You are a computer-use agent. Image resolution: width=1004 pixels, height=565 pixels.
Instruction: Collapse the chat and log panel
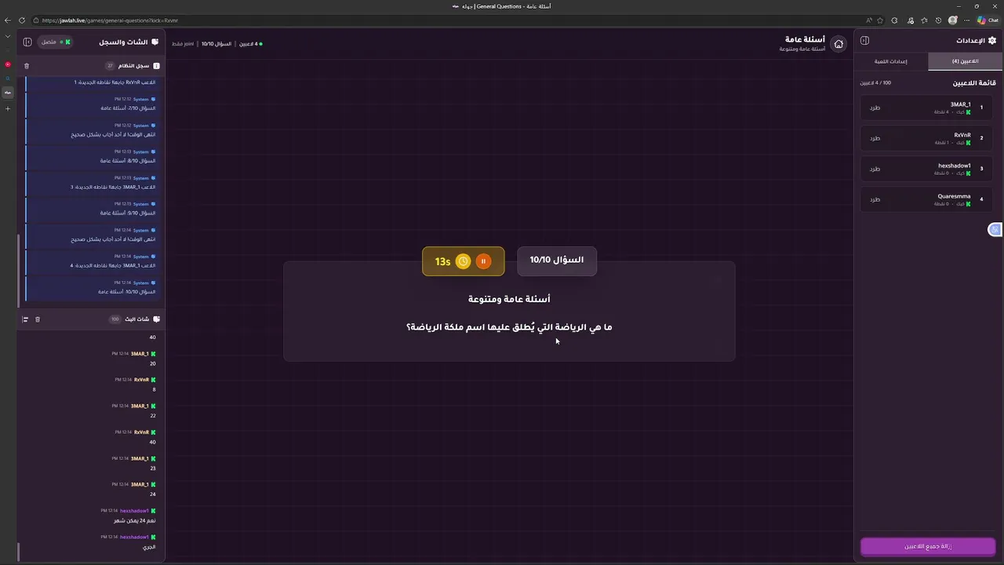point(27,42)
